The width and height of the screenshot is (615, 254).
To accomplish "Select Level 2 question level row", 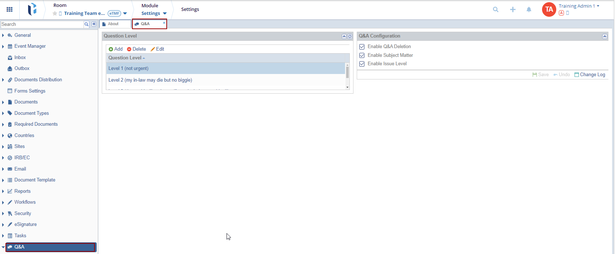I will tap(150, 80).
